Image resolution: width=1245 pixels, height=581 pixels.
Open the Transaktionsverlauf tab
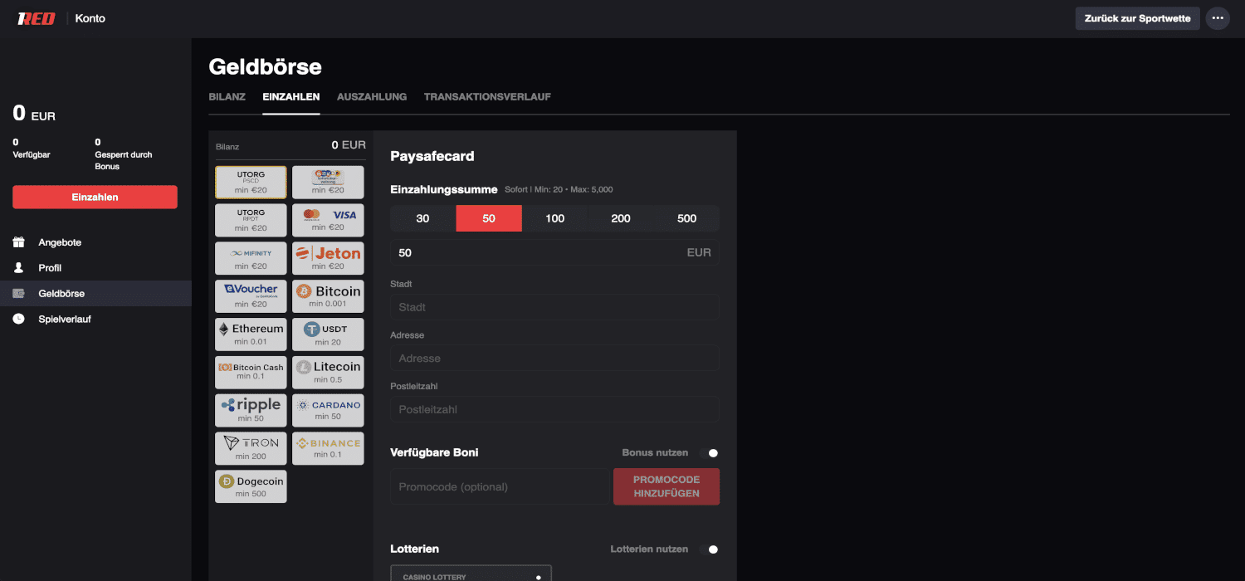pyautogui.click(x=487, y=97)
